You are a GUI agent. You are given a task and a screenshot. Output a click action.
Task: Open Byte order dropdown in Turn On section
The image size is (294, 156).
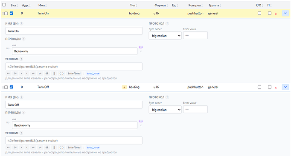click(x=165, y=36)
